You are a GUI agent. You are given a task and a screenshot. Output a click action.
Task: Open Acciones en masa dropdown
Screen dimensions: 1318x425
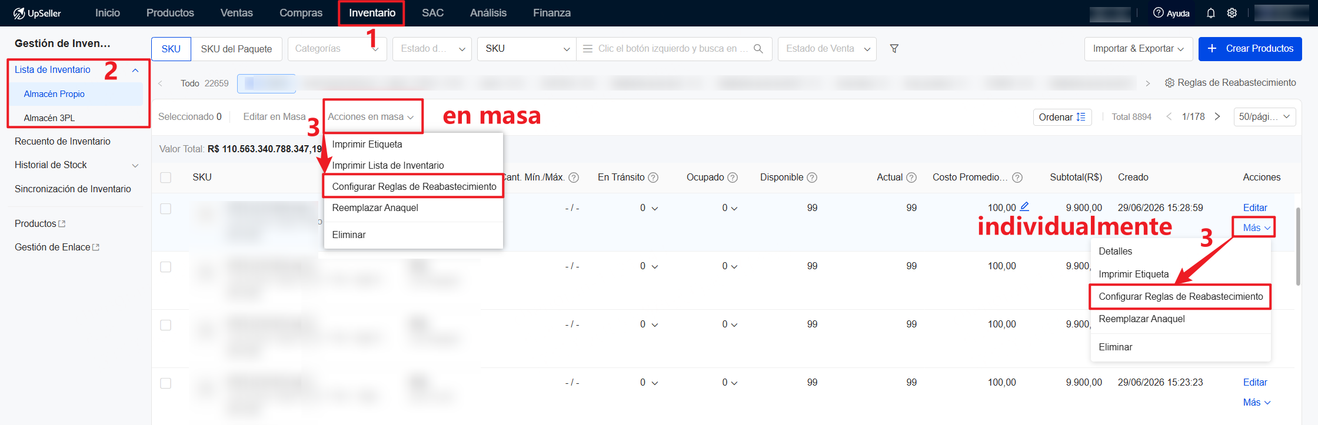pos(371,117)
